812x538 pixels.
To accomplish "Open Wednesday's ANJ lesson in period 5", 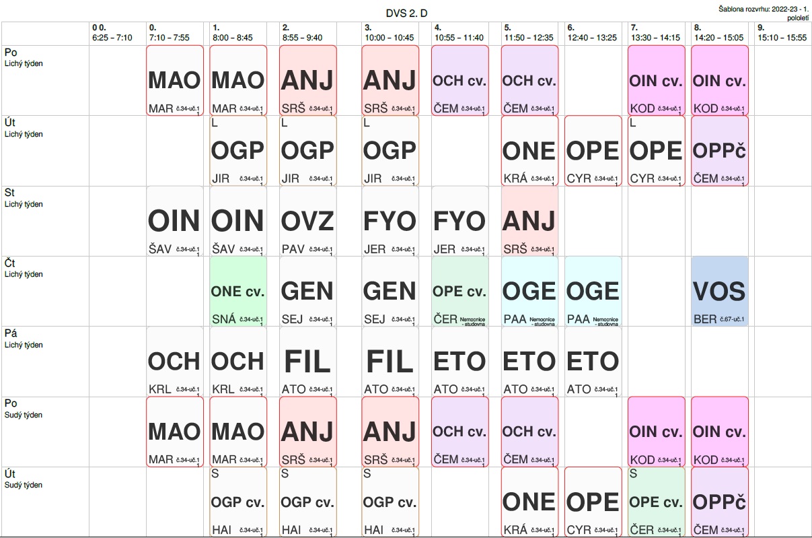I will 529,221.
